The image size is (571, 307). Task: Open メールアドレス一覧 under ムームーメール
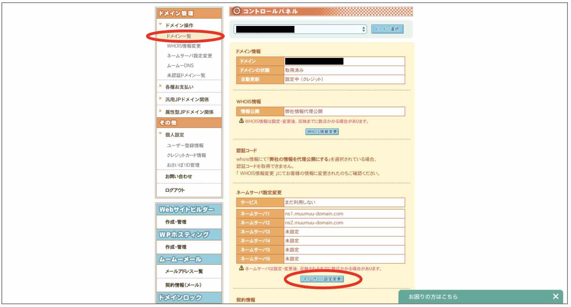point(184,271)
